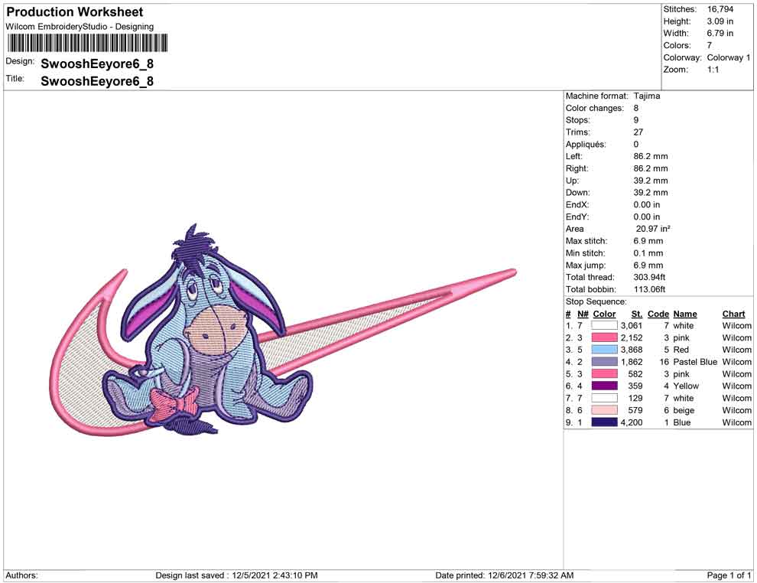The height and width of the screenshot is (583, 757).
Task: Click the Eeyore swoosh embroidery design preview
Action: click(284, 330)
